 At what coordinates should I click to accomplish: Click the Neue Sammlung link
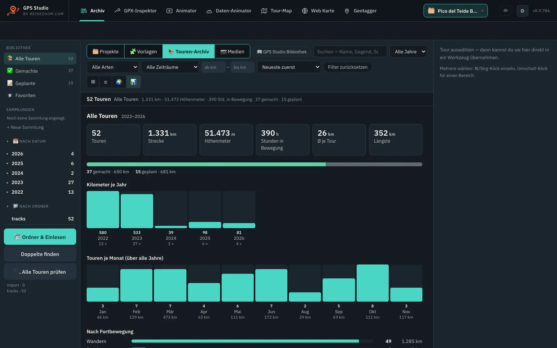[26, 127]
